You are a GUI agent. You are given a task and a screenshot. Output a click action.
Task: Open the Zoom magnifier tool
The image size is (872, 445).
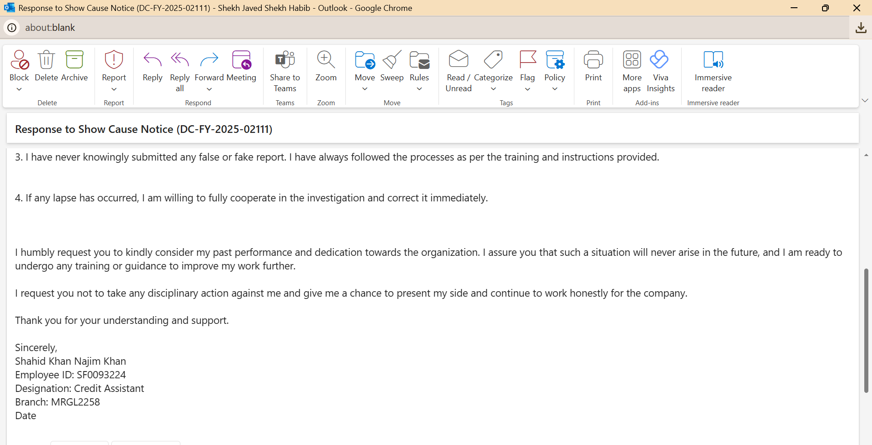326,66
